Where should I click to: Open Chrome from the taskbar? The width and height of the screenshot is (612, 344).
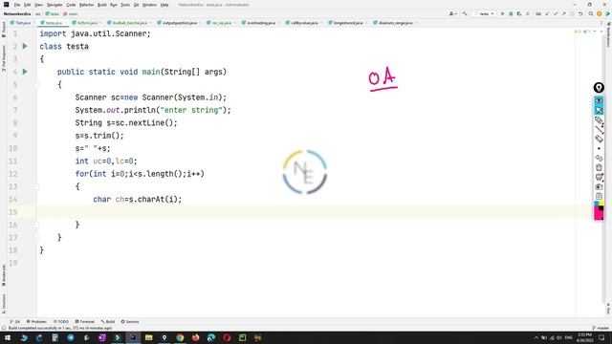tap(180, 337)
